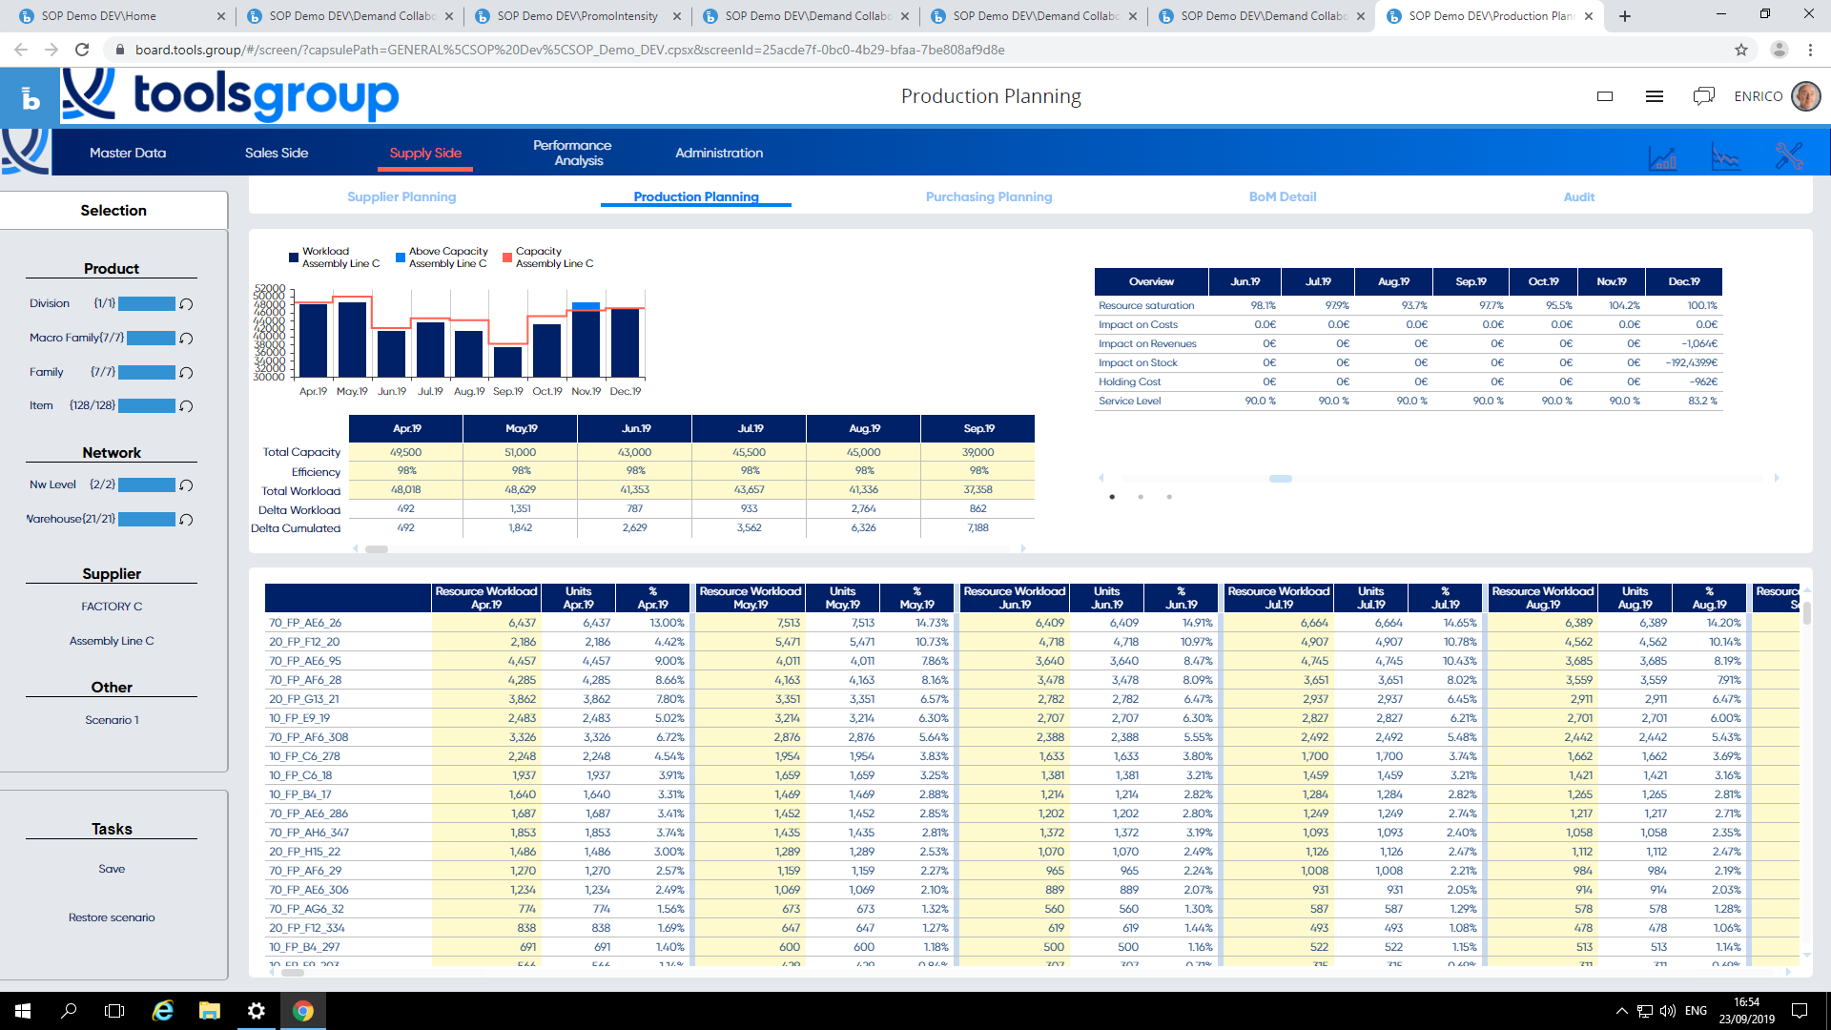
Task: Click the screen layout icon in the header
Action: click(x=1605, y=96)
